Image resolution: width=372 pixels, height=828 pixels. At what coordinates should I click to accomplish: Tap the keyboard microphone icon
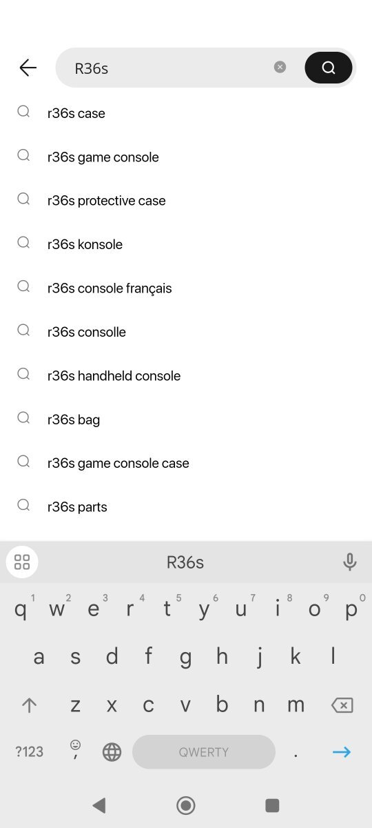click(x=350, y=562)
